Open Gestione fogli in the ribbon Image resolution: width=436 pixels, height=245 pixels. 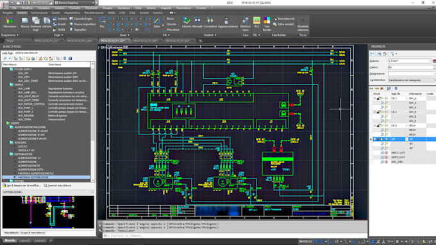(36, 24)
